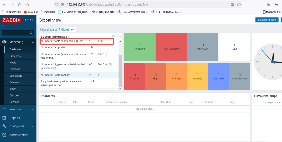Click the green Available hosts tile
The image size is (282, 142).
[x=140, y=47]
